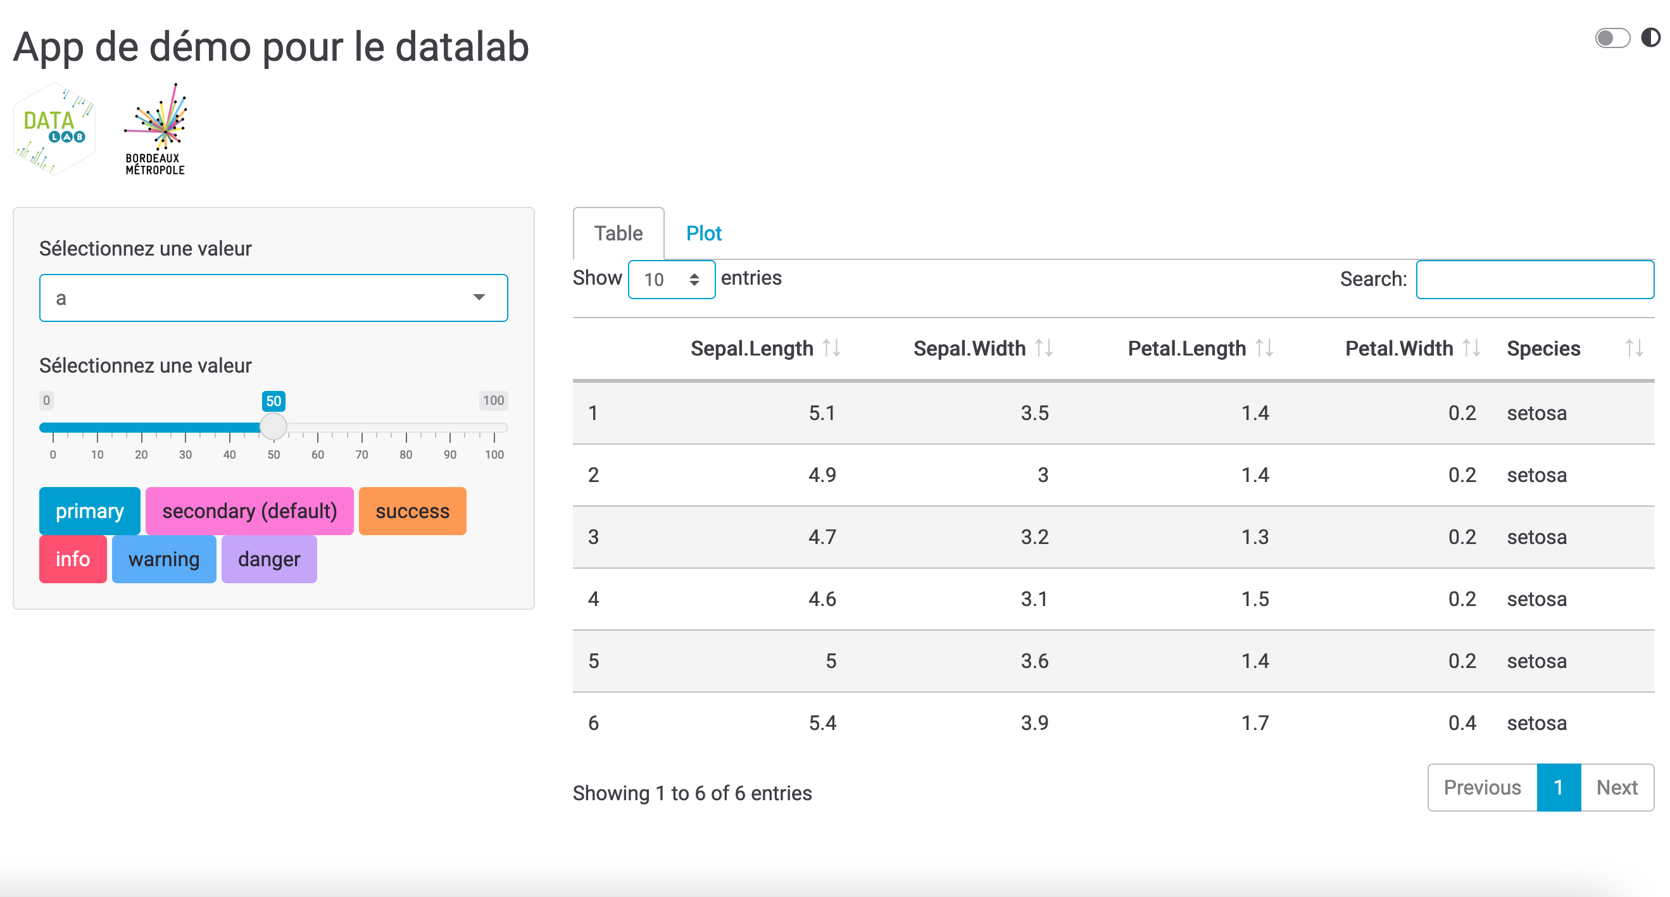Viewport: 1670px width, 897px height.
Task: Click the secondary (default) button
Action: 249,511
